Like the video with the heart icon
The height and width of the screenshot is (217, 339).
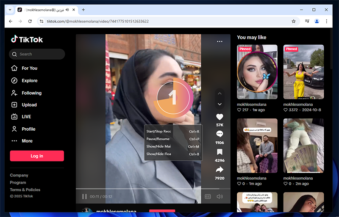220,117
